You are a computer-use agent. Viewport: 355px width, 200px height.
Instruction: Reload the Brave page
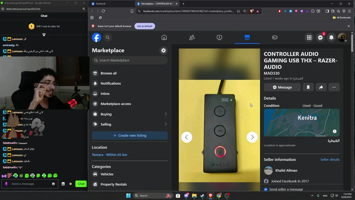click(103, 11)
